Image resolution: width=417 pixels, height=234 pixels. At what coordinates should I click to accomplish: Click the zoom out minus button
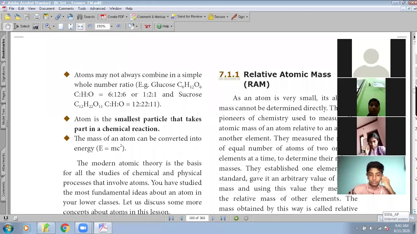tap(90, 26)
